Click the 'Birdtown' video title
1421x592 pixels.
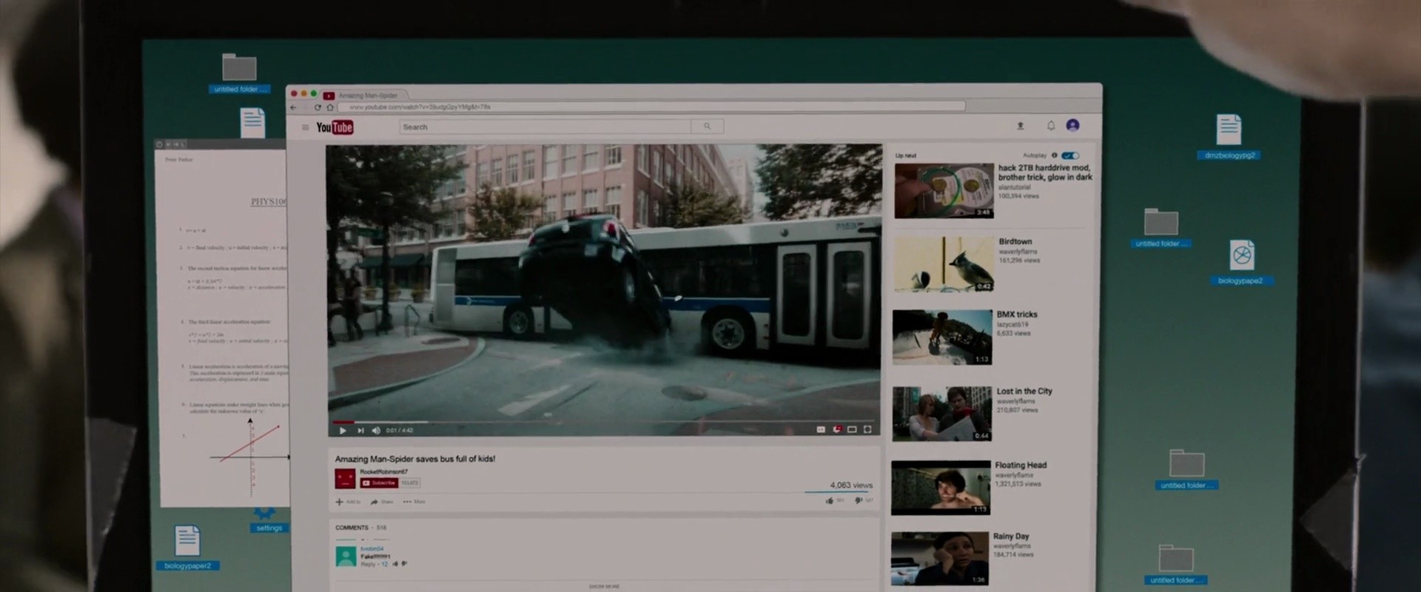pyautogui.click(x=1015, y=241)
